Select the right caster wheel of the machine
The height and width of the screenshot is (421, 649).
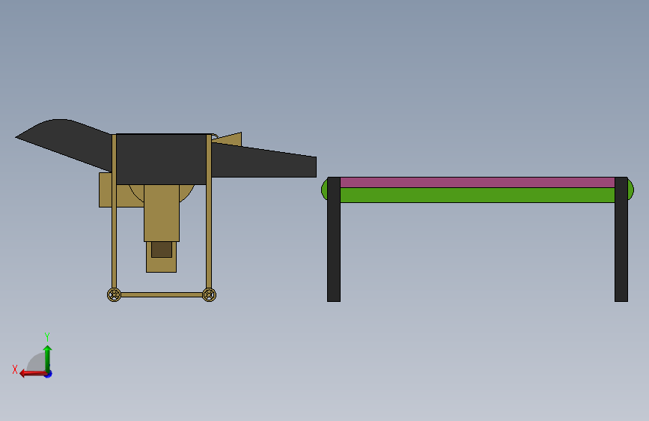[x=209, y=294]
